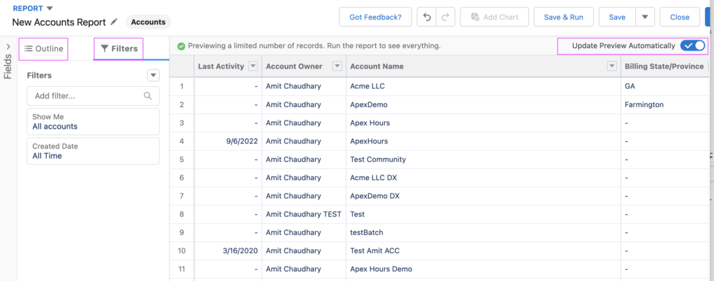Viewport: 714px width, 281px height.
Task: Click the pencil icon to rename report
Action: click(x=114, y=22)
